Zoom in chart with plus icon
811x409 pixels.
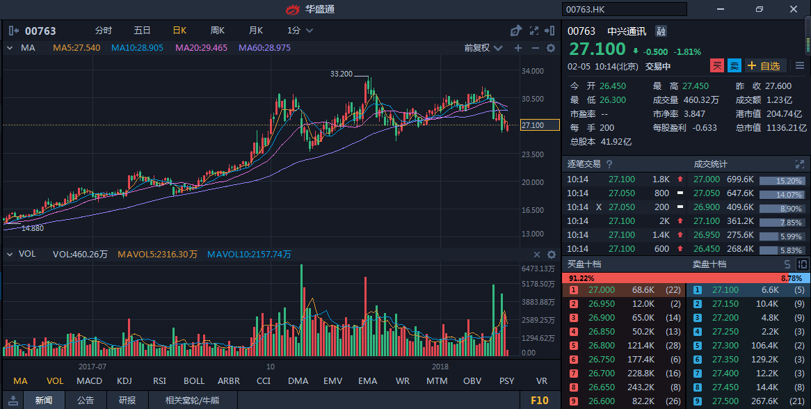[x=517, y=48]
